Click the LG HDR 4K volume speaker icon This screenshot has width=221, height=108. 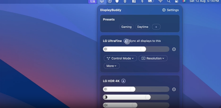click(x=106, y=105)
